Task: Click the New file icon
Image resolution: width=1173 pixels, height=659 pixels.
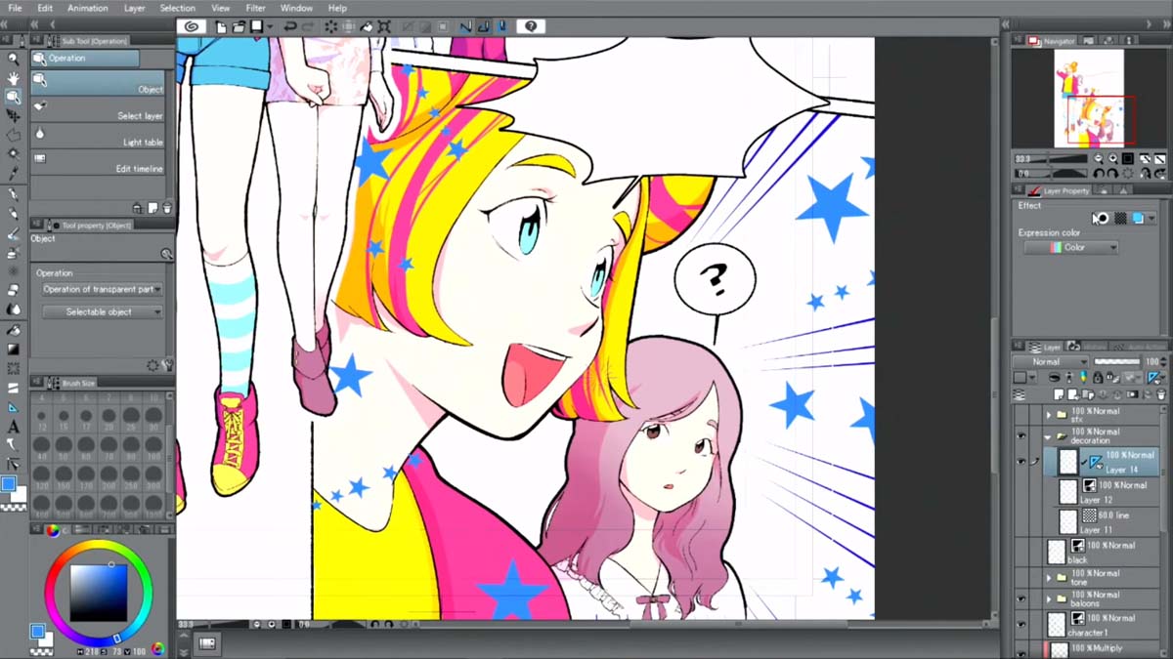Action: (220, 26)
